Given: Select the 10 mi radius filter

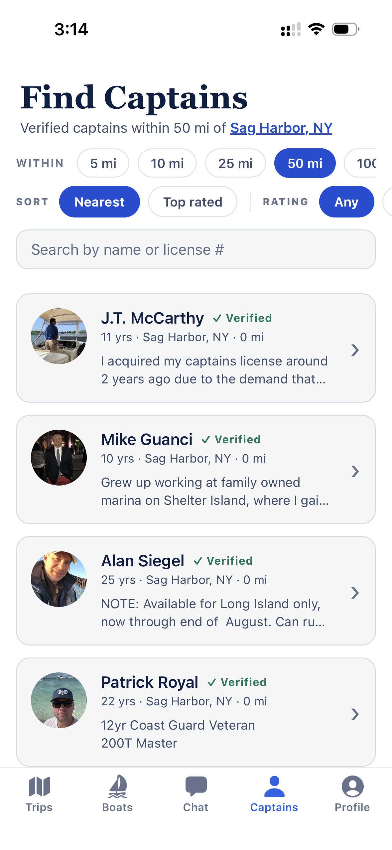Looking at the screenshot, I should coord(167,163).
